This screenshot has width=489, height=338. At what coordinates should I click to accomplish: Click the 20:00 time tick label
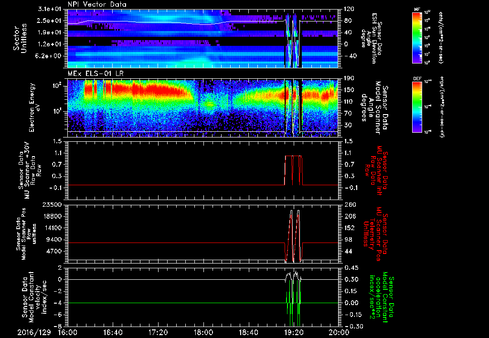(339, 332)
